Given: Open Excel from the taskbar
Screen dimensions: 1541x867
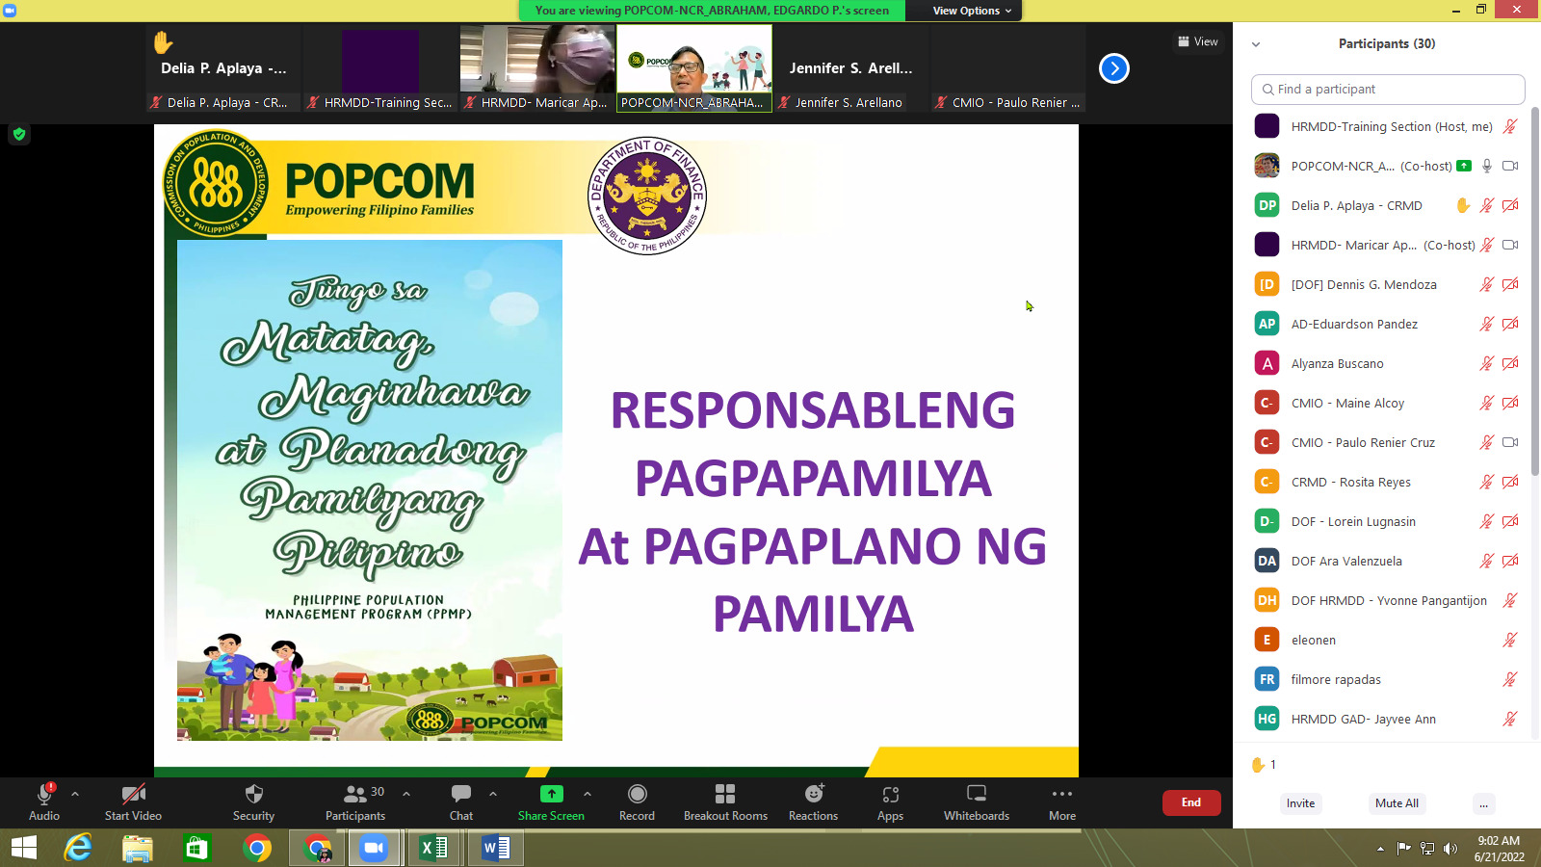Looking at the screenshot, I should pyautogui.click(x=433, y=848).
